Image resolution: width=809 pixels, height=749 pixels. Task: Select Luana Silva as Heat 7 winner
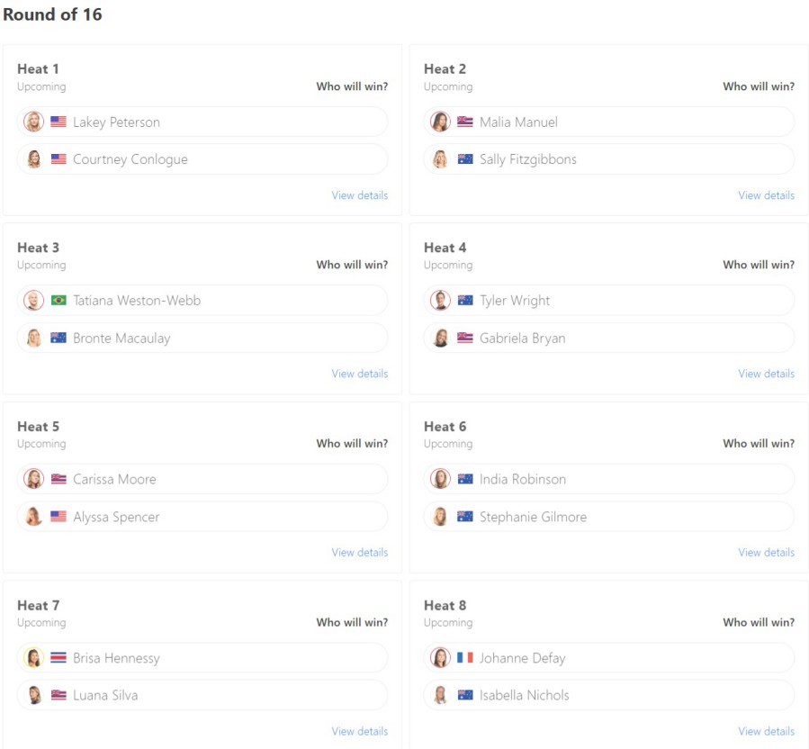click(202, 695)
